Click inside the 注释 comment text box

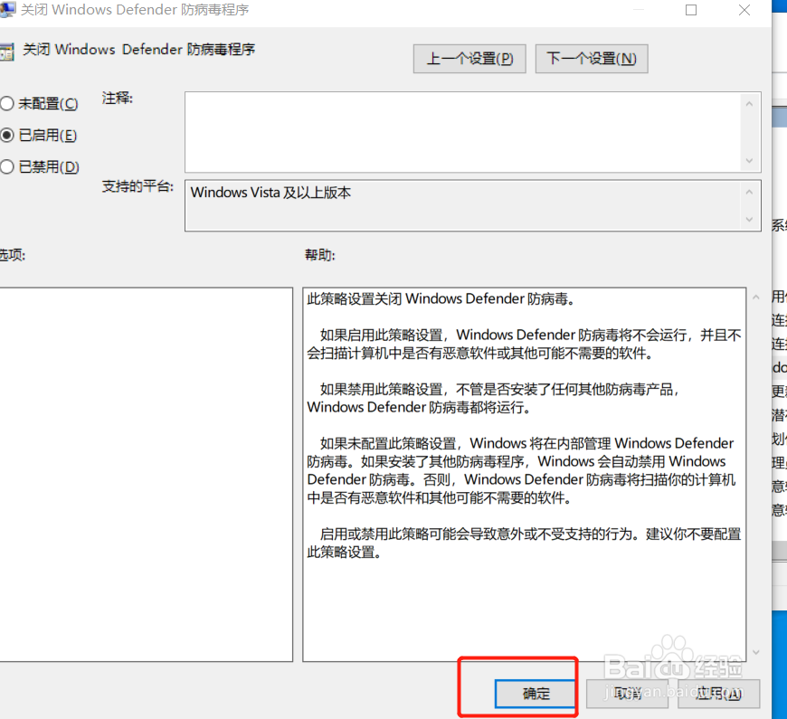(461, 132)
